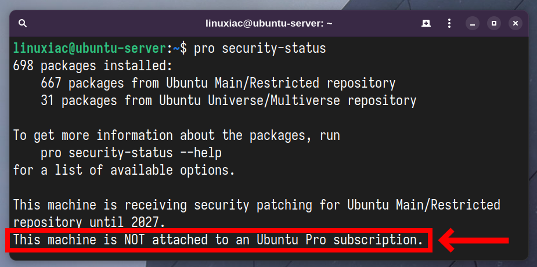Open the three-dot terminal menu
Image resolution: width=537 pixels, height=267 pixels.
coord(449,24)
